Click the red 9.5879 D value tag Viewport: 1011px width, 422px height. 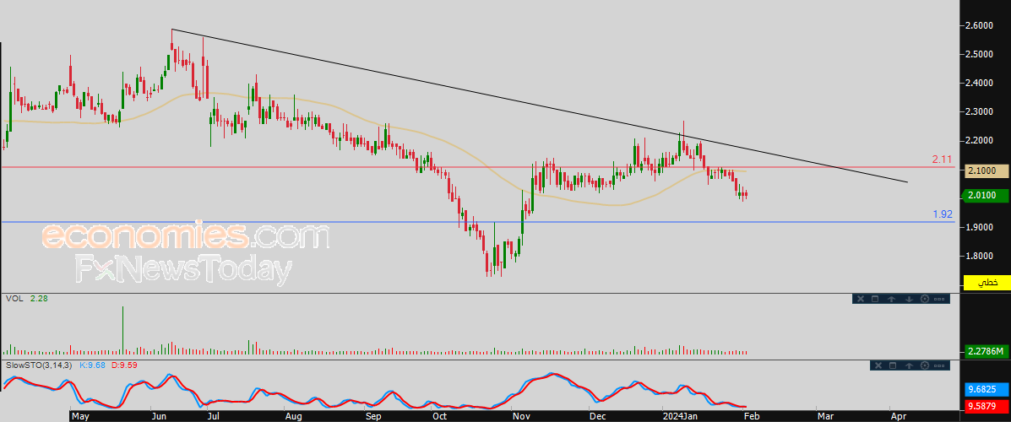click(985, 407)
